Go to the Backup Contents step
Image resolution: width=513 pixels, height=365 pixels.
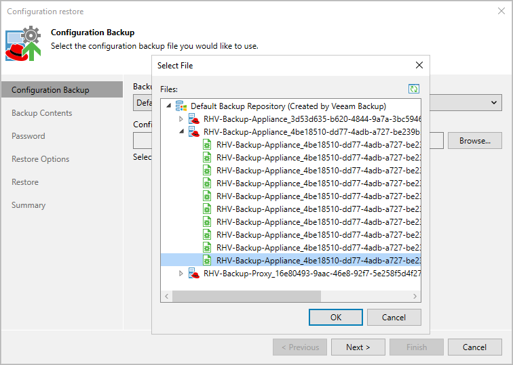click(x=42, y=113)
